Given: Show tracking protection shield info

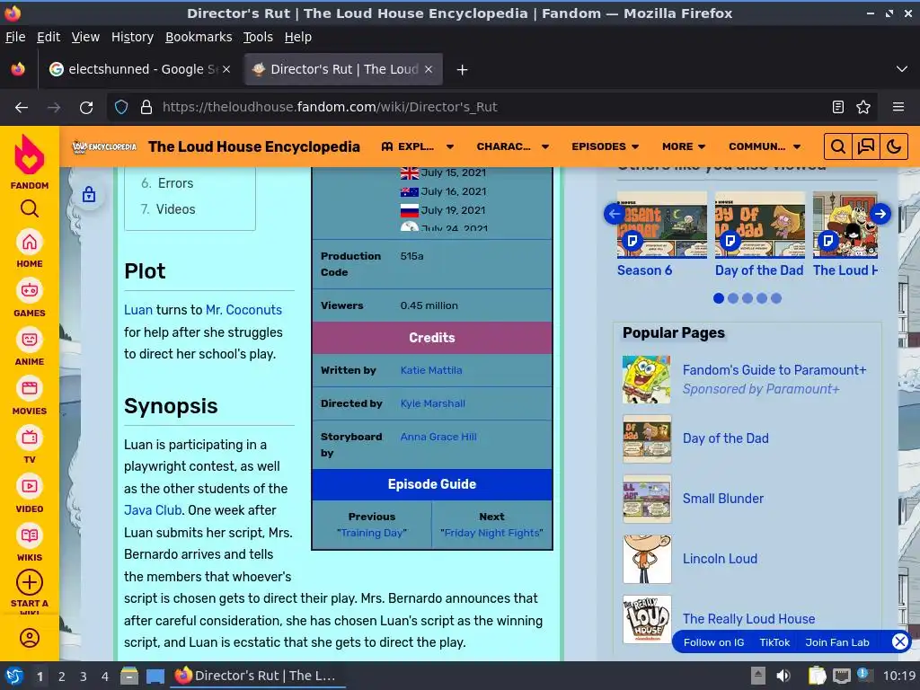Looking at the screenshot, I should (121, 108).
